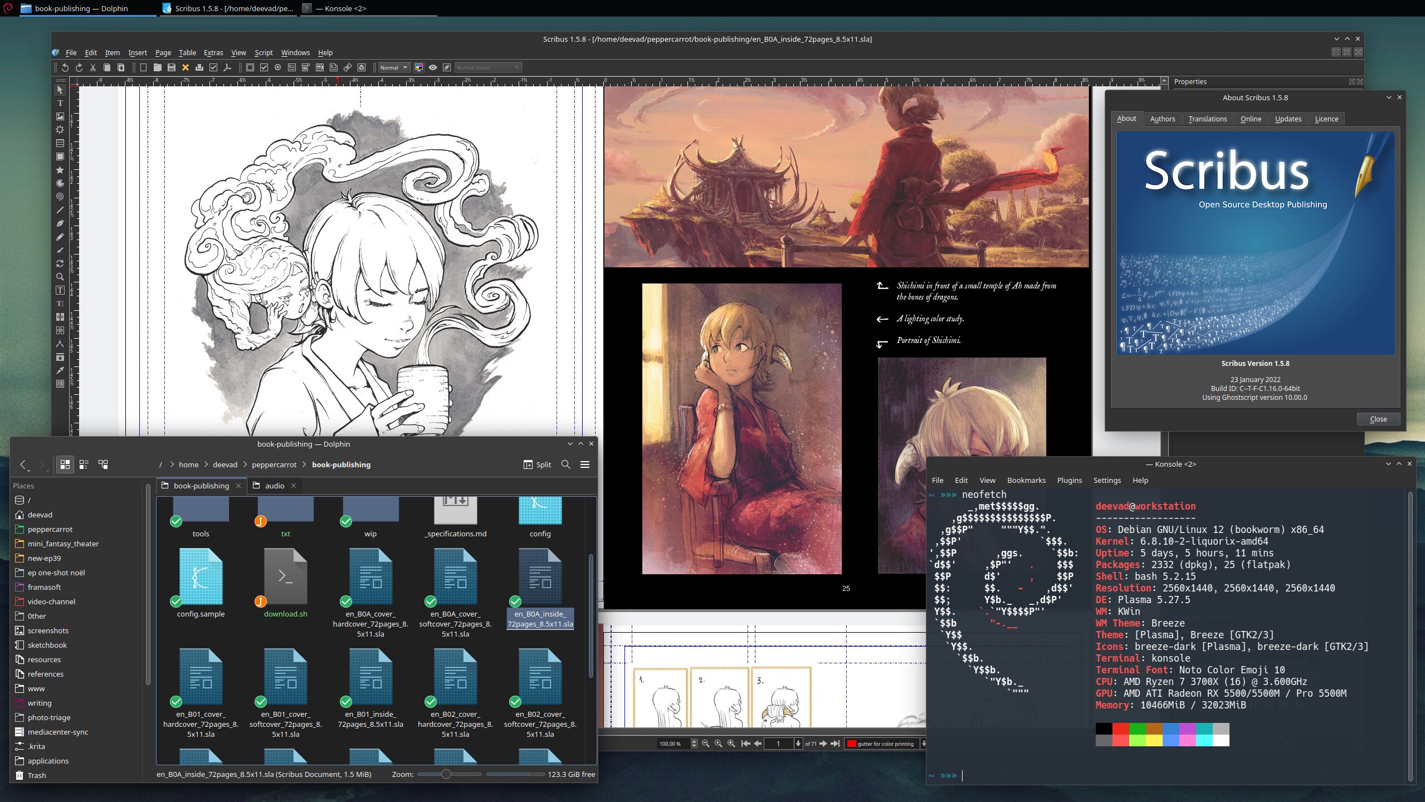Screen dimensions: 1425x802
Task: Click the Scribus Print toolbar icon
Action: pyautogui.click(x=199, y=67)
